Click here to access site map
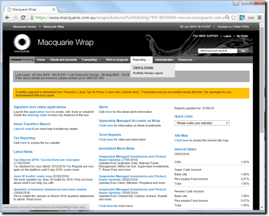 (182, 141)
